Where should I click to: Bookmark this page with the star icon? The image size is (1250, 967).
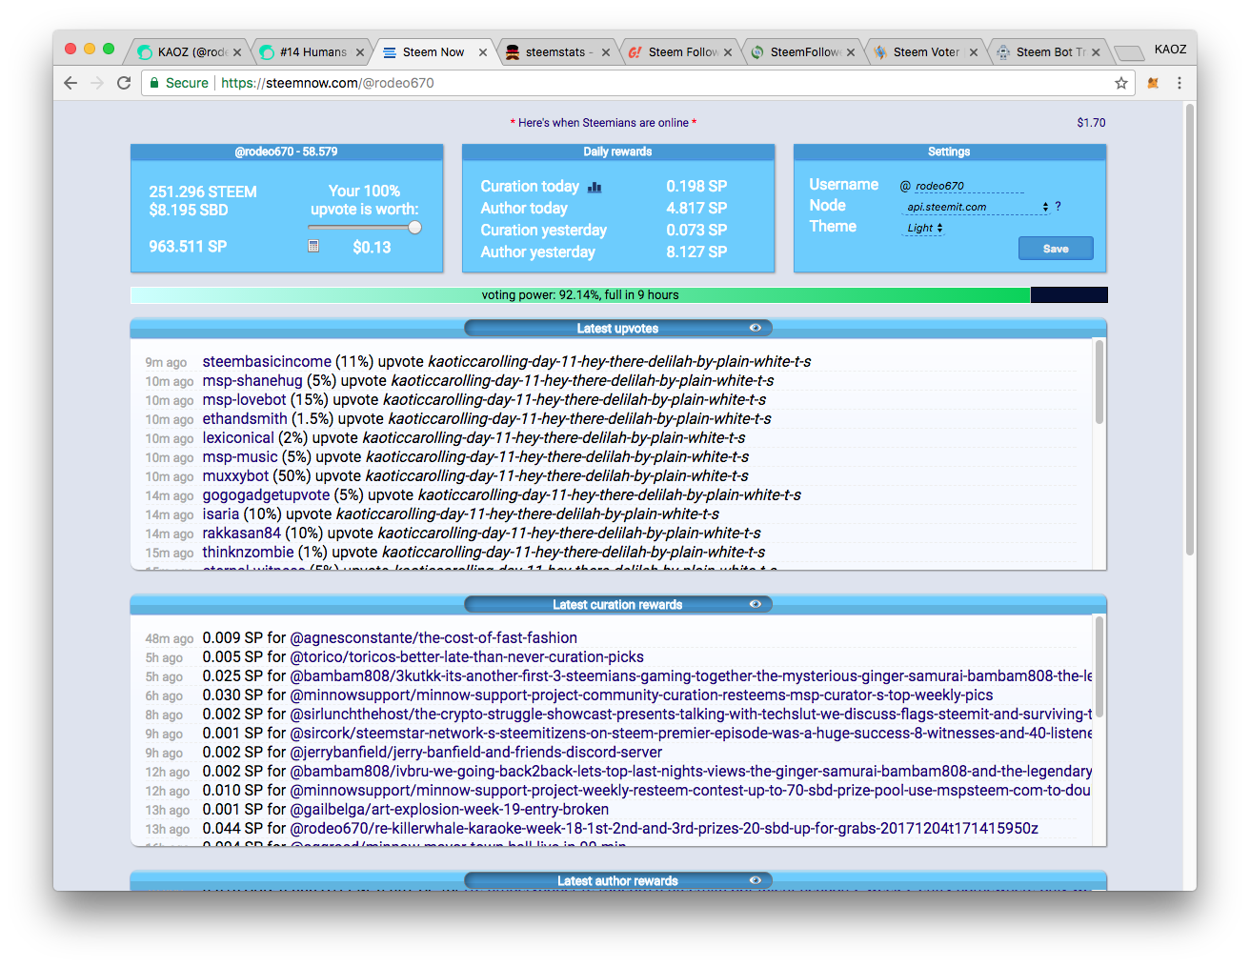pos(1121,83)
